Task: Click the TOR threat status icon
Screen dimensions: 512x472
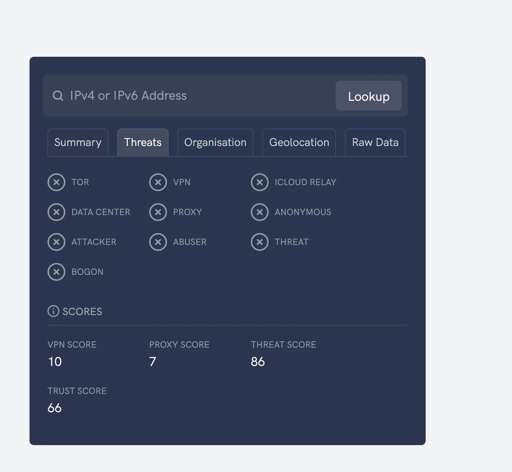Action: [56, 182]
